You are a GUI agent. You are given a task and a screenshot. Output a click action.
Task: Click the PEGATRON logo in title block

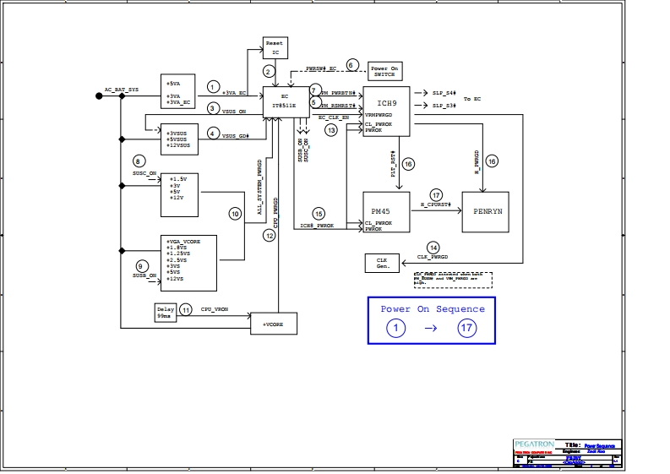[x=534, y=444]
